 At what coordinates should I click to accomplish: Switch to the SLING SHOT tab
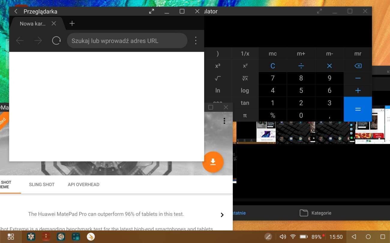(42, 184)
